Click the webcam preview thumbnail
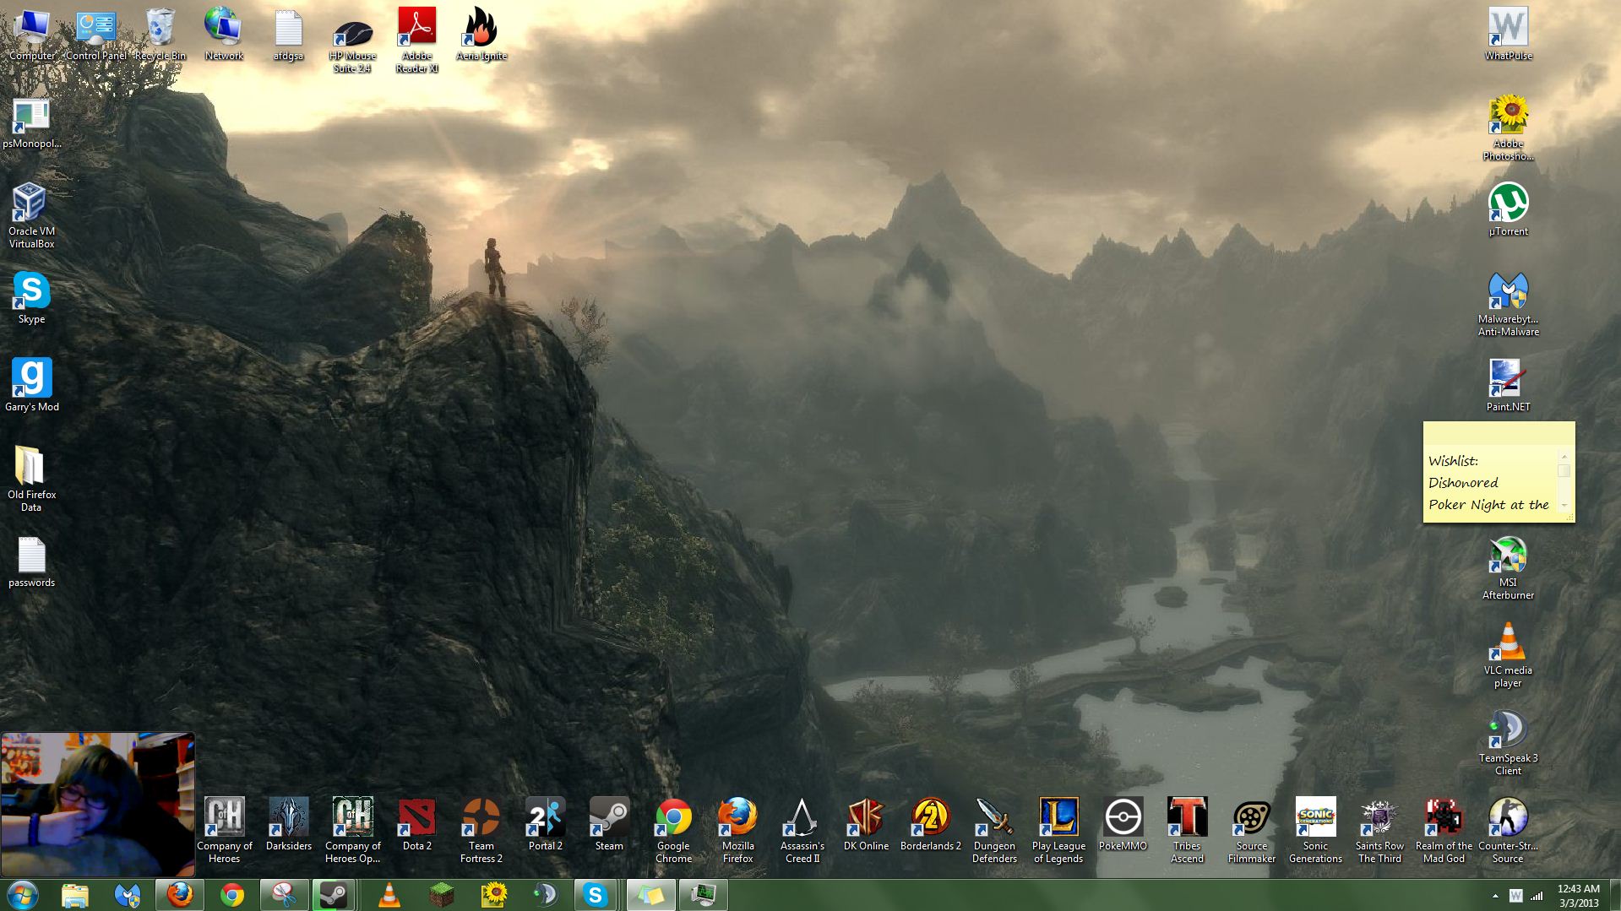This screenshot has width=1621, height=911. click(98, 804)
